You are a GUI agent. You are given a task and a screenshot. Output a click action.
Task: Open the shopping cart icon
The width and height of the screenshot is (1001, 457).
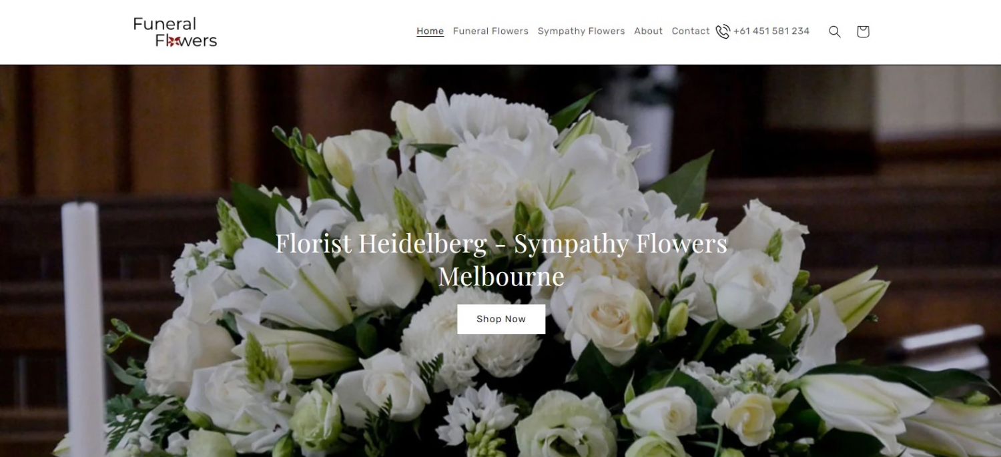click(863, 31)
